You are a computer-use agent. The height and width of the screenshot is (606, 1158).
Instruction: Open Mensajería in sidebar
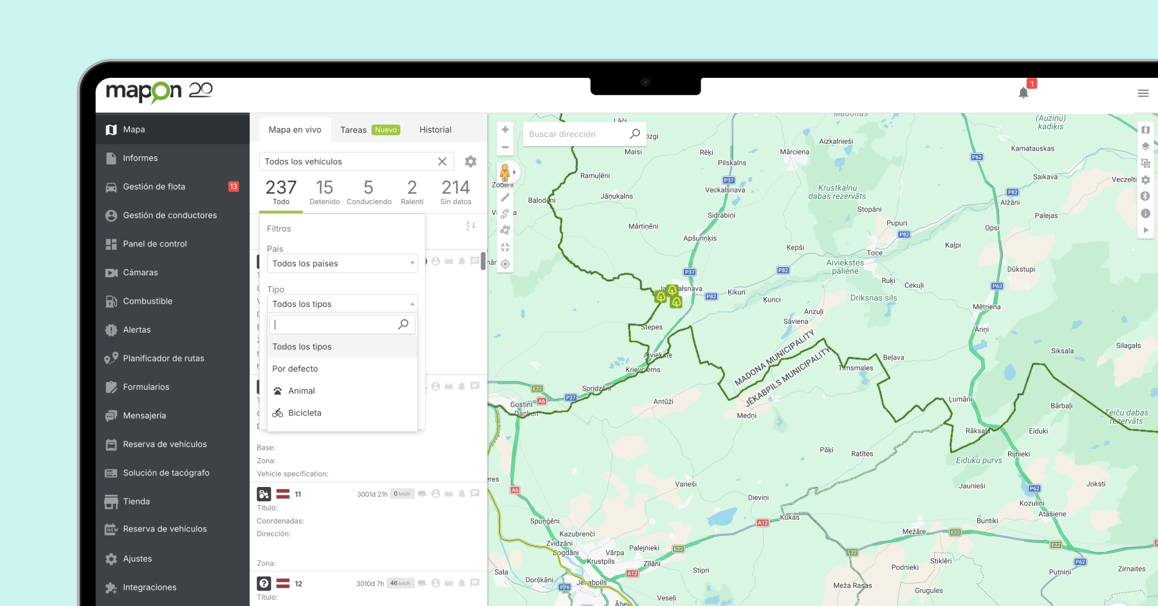(x=172, y=416)
